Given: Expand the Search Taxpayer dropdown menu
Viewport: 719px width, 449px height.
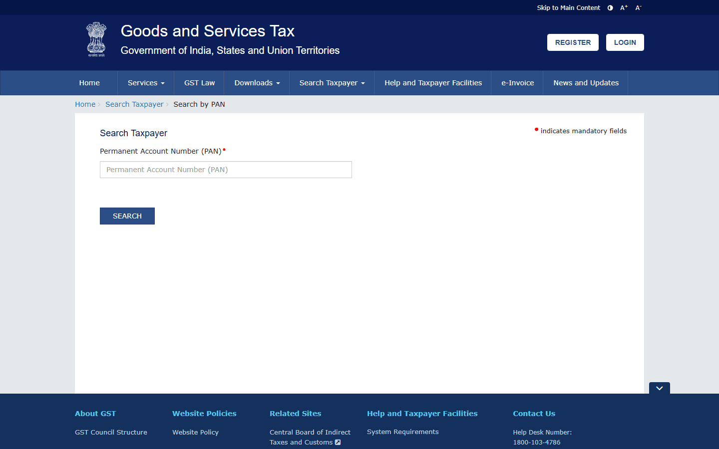Looking at the screenshot, I should pyautogui.click(x=332, y=83).
